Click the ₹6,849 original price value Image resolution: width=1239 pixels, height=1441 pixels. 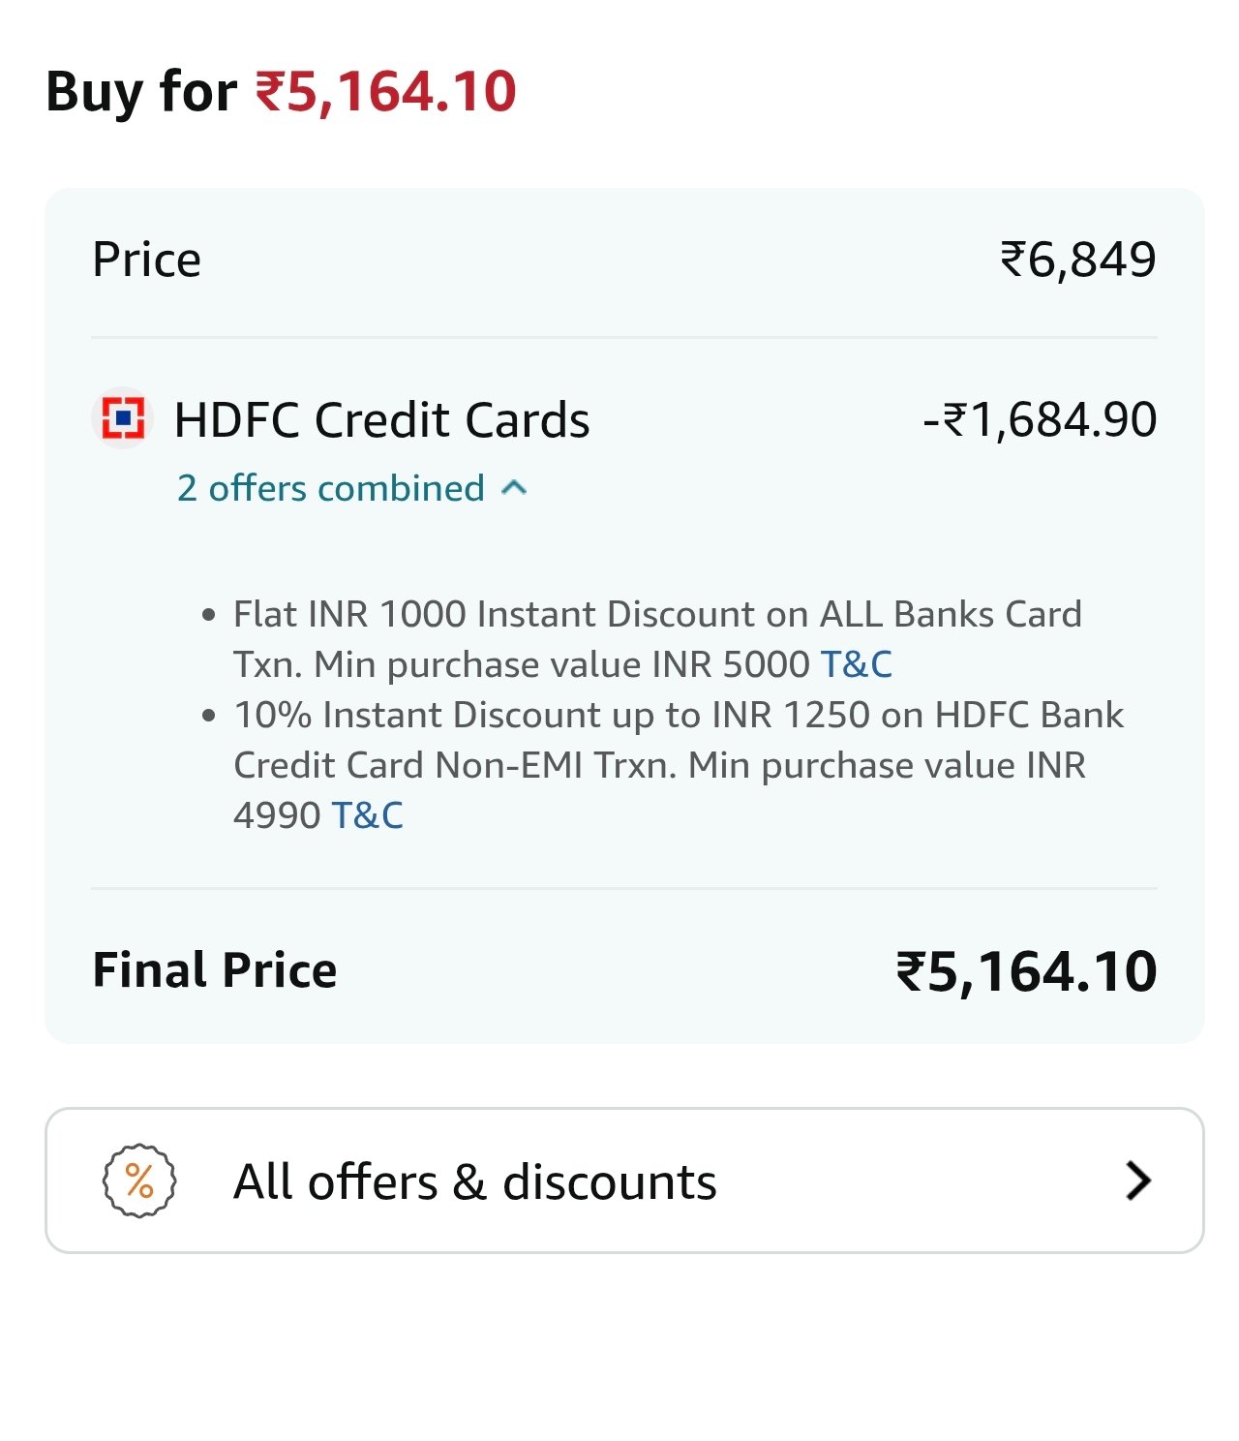1077,260
